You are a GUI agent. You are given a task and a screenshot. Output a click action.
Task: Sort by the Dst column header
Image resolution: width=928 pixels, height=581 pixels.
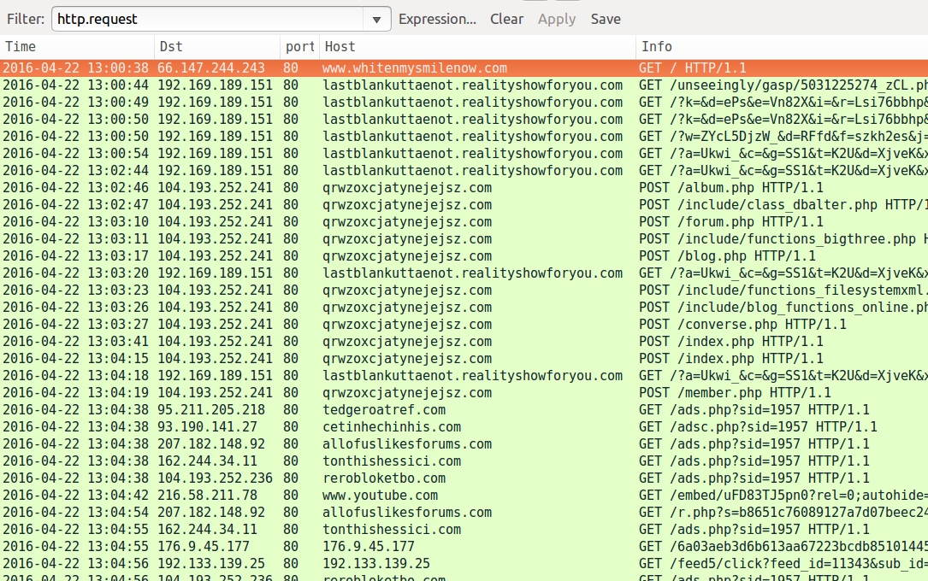pyautogui.click(x=217, y=47)
